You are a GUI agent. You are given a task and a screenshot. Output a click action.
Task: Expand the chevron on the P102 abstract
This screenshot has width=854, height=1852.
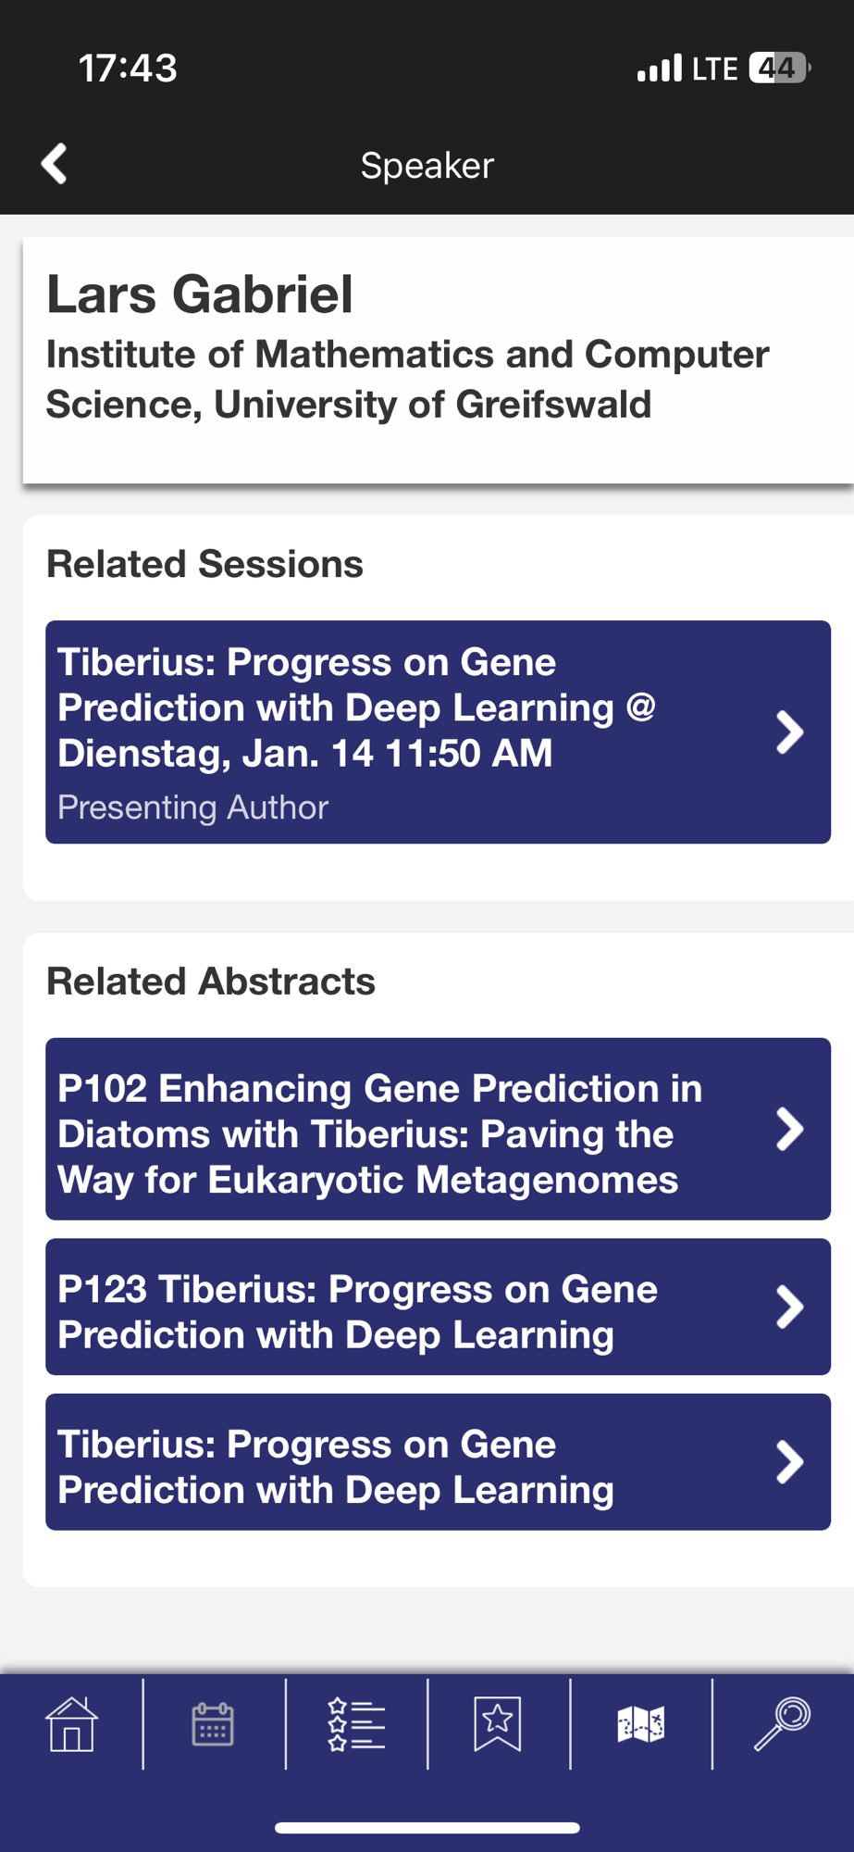789,1129
